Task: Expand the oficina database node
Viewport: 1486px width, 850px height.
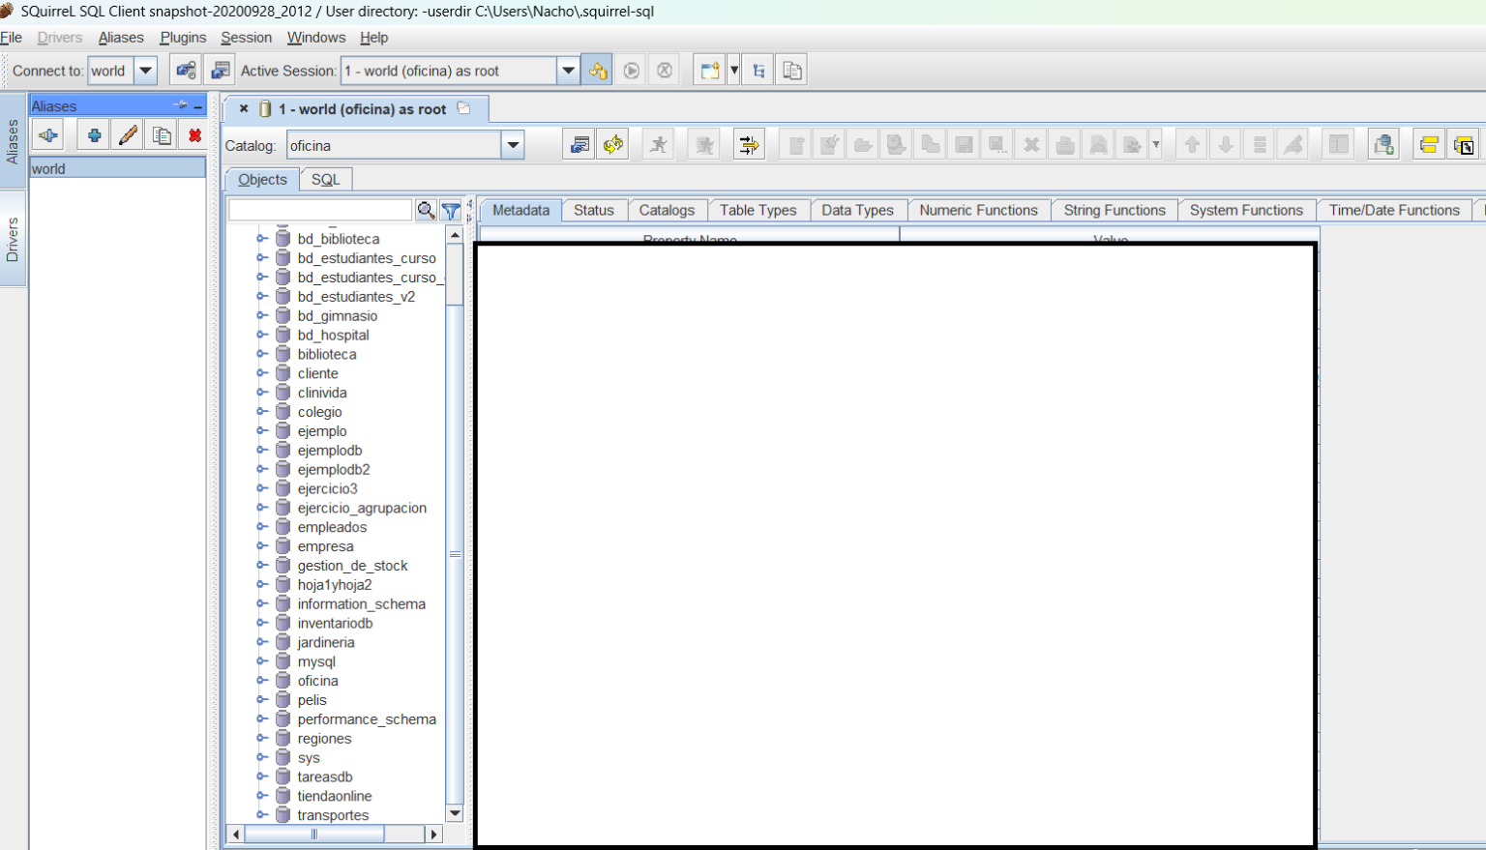Action: (259, 680)
